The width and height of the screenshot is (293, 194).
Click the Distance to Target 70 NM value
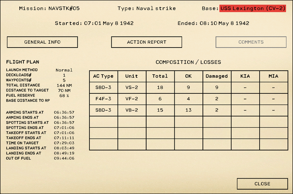64,90
